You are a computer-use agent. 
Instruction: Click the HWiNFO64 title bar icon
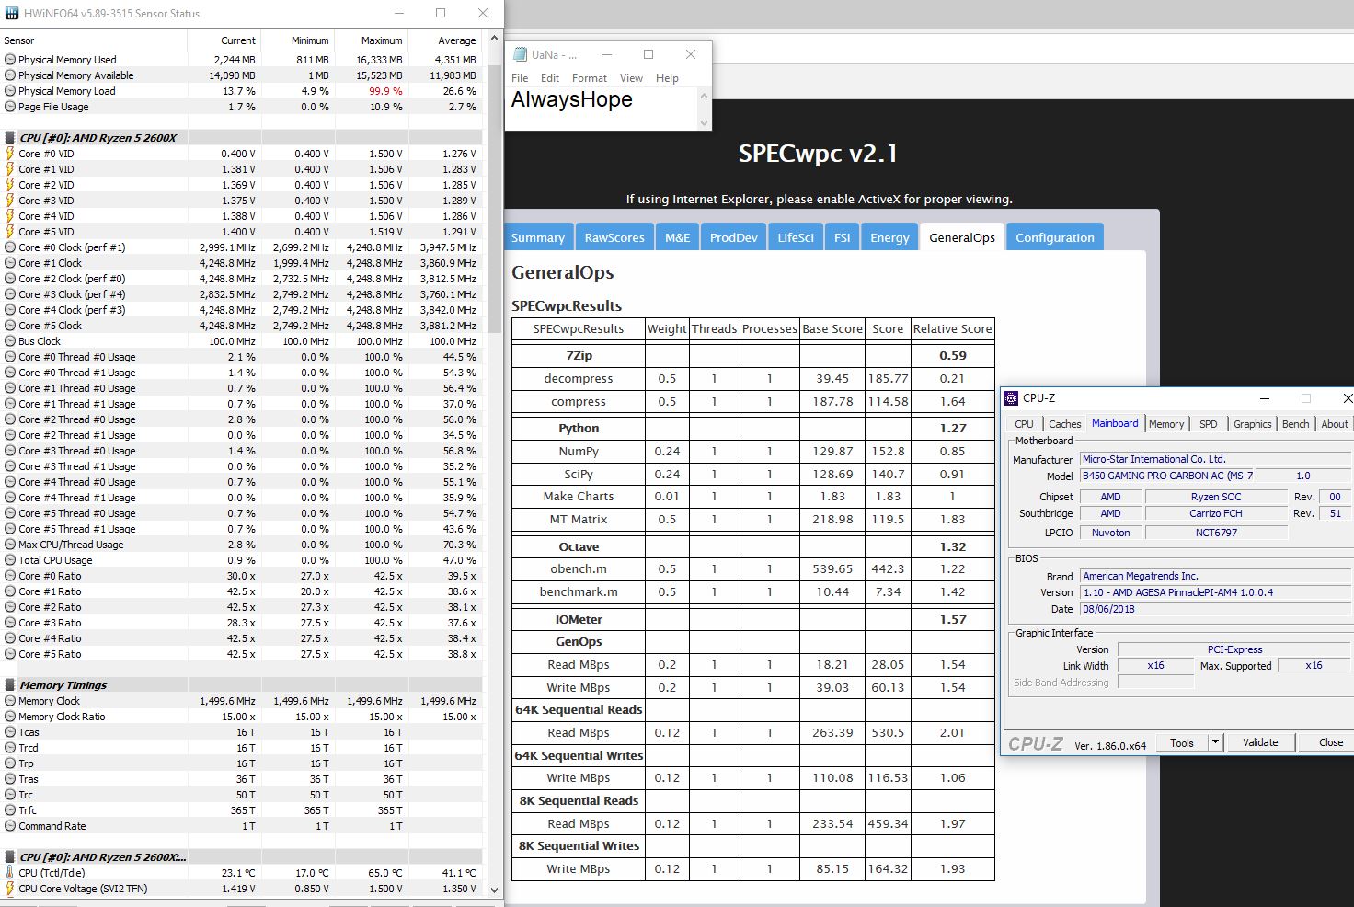coord(12,14)
